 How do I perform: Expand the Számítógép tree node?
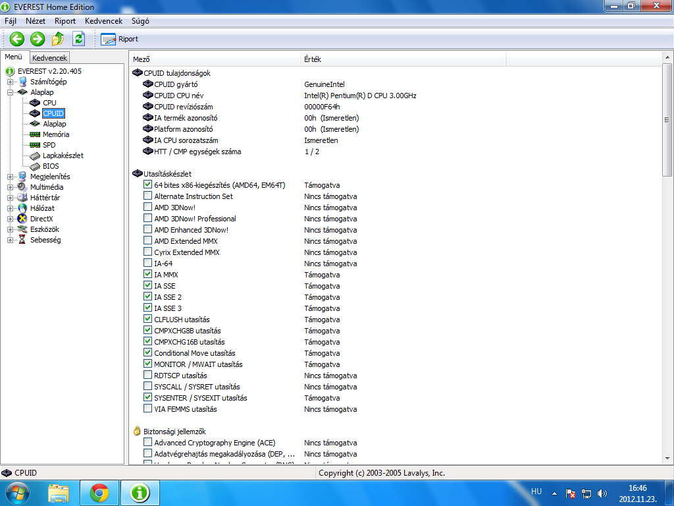pos(10,82)
